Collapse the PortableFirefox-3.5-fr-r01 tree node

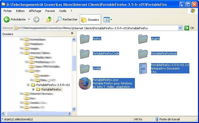pos(28,85)
